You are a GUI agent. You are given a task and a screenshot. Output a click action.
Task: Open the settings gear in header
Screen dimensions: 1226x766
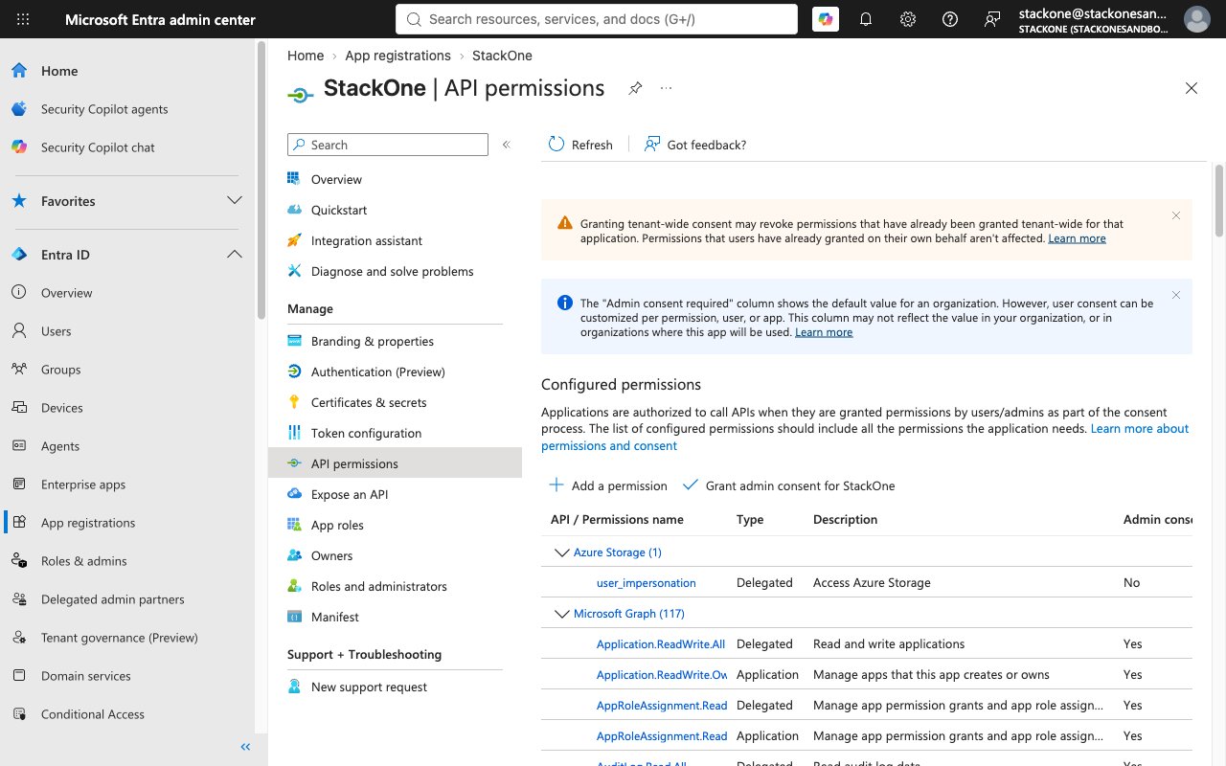pyautogui.click(x=908, y=19)
